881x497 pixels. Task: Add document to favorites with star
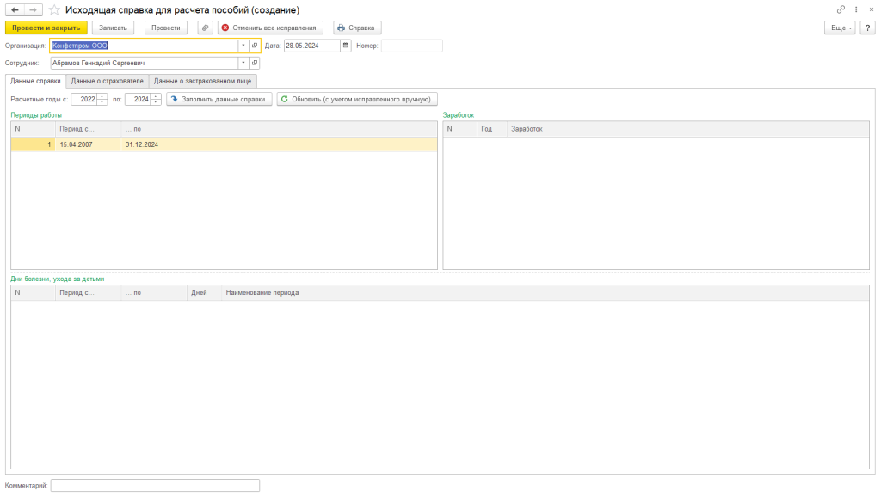point(54,10)
